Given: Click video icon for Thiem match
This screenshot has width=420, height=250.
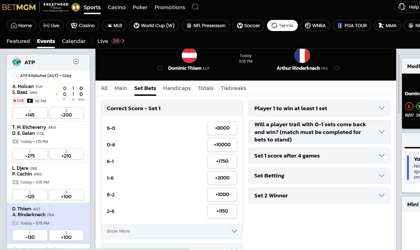Looking at the screenshot, I should 15,223.
